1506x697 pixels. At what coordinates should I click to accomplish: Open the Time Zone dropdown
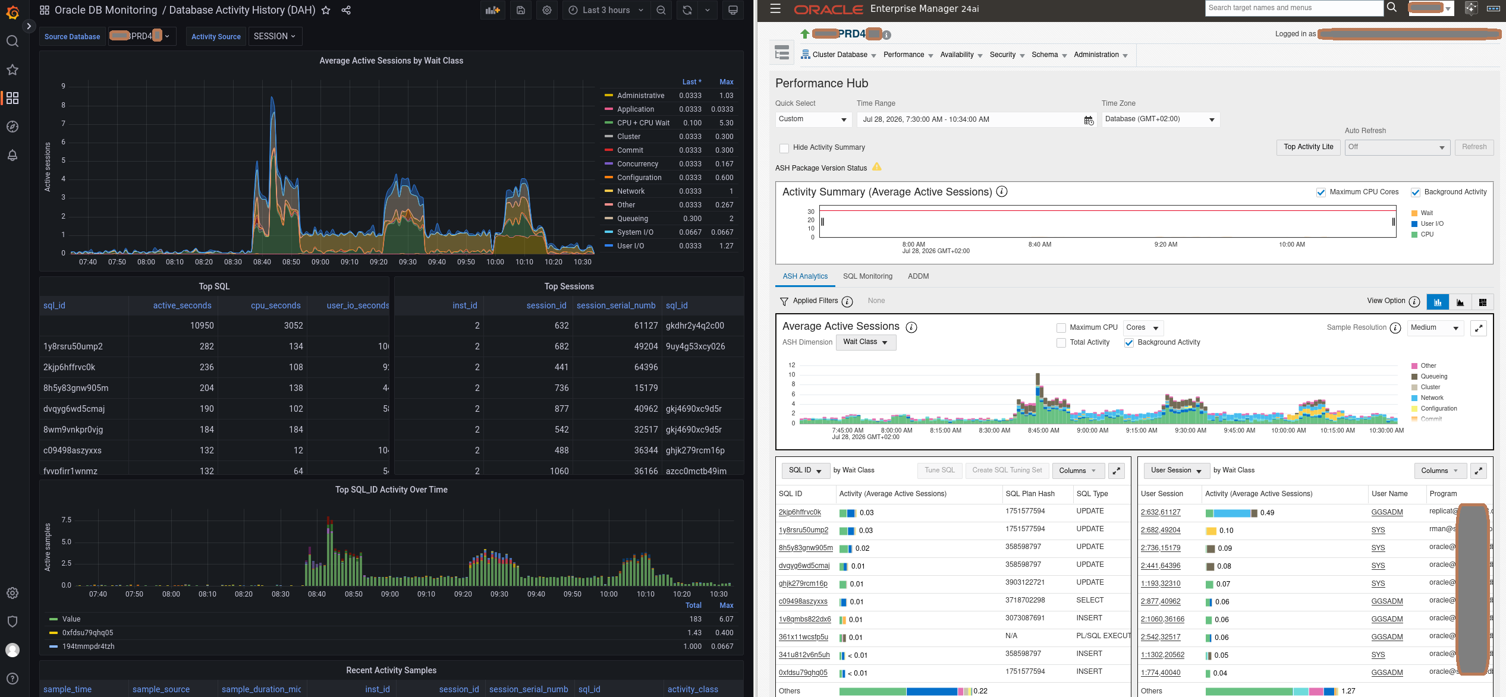pyautogui.click(x=1161, y=119)
